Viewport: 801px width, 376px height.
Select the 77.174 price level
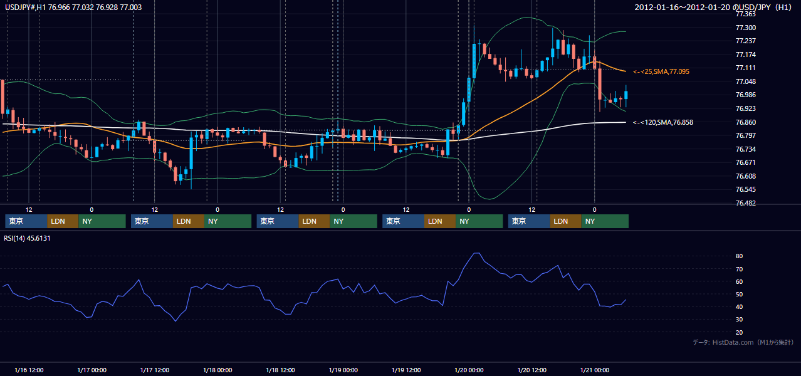click(x=745, y=55)
